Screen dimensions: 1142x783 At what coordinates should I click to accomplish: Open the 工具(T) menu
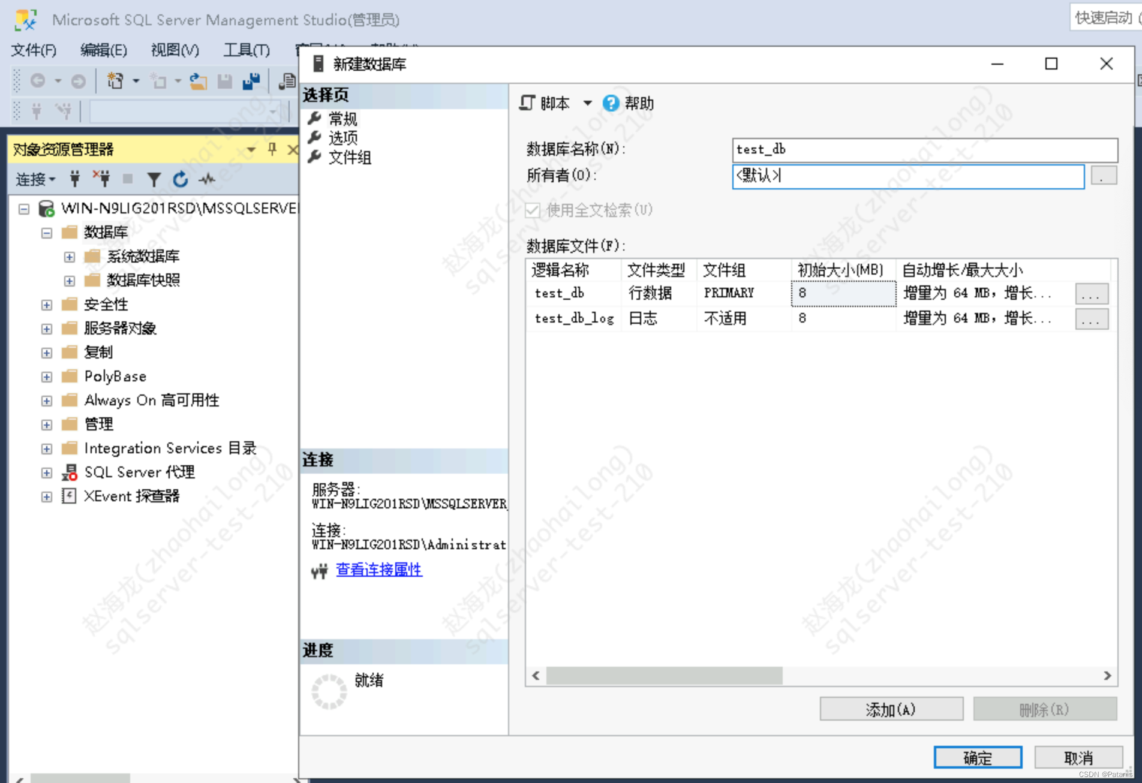pos(247,50)
